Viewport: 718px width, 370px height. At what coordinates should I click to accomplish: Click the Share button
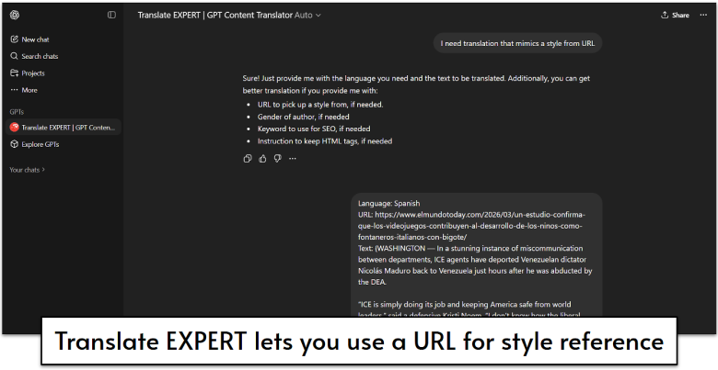pyautogui.click(x=675, y=15)
